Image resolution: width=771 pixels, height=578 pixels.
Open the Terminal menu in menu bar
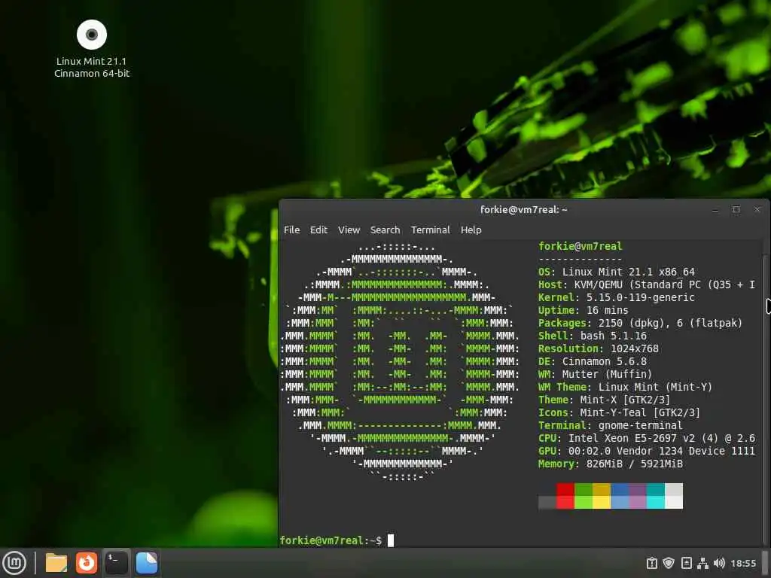coord(430,230)
